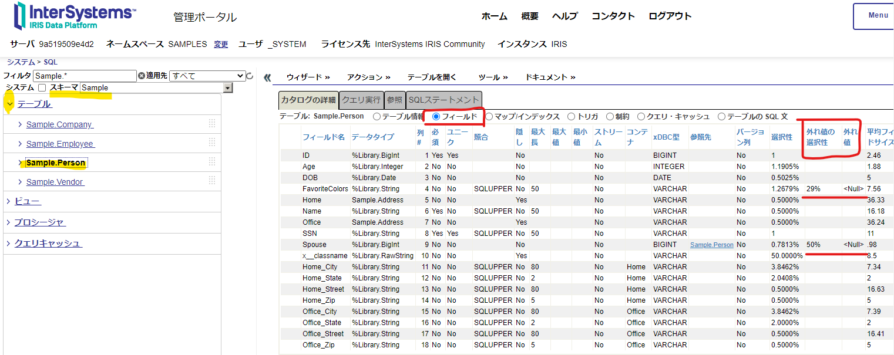Screen dimensions: 894x355
Task: Click the フィルタ input field
Action: [x=85, y=76]
